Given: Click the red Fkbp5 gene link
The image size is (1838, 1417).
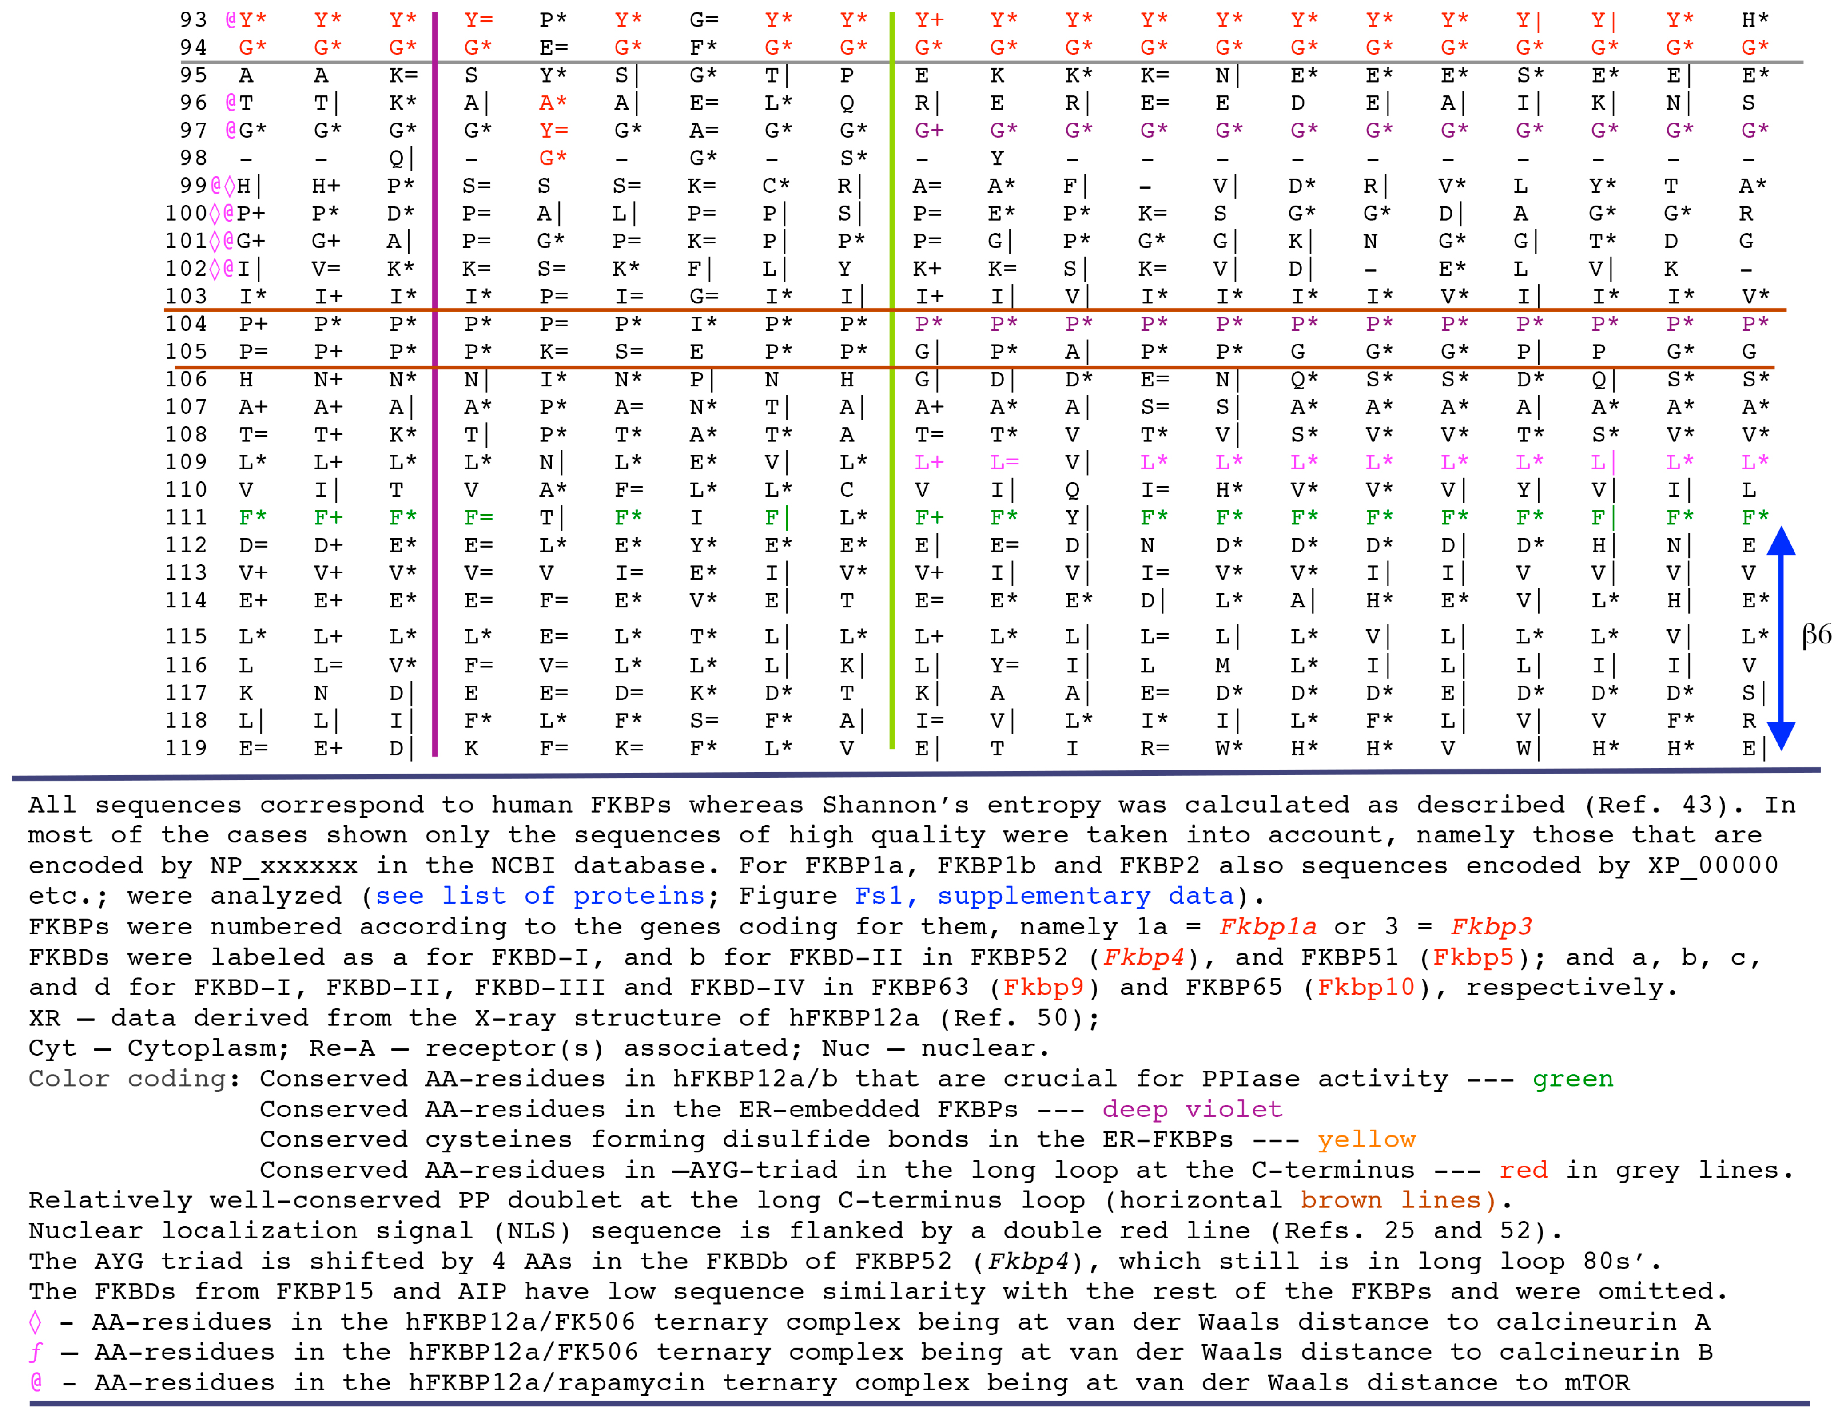Looking at the screenshot, I should pyautogui.click(x=1473, y=957).
